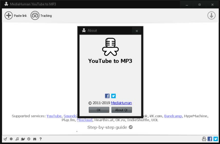220x144 pixels.
Task: Click the Paste link plus icon
Action: coord(8,15)
